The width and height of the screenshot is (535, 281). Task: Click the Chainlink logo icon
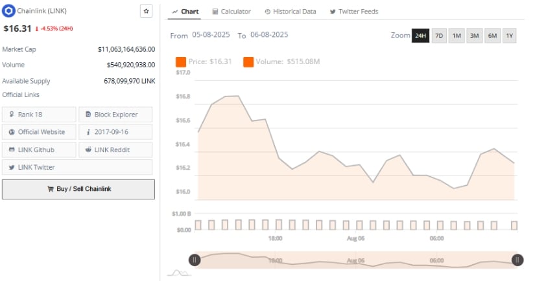(8, 11)
